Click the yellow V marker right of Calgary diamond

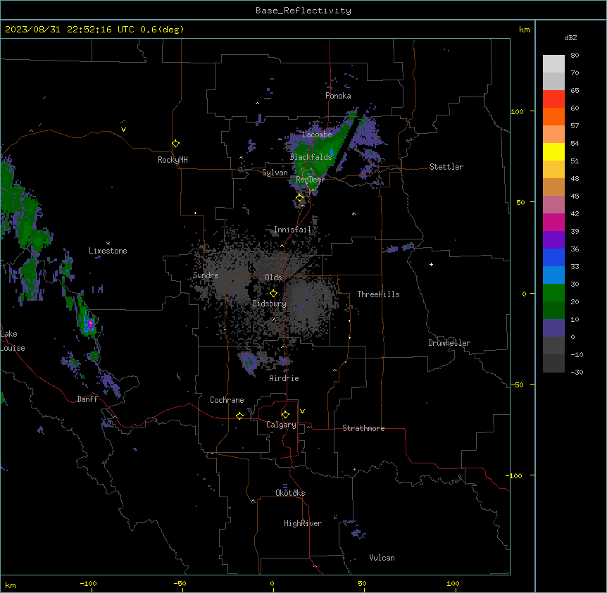[x=302, y=411]
